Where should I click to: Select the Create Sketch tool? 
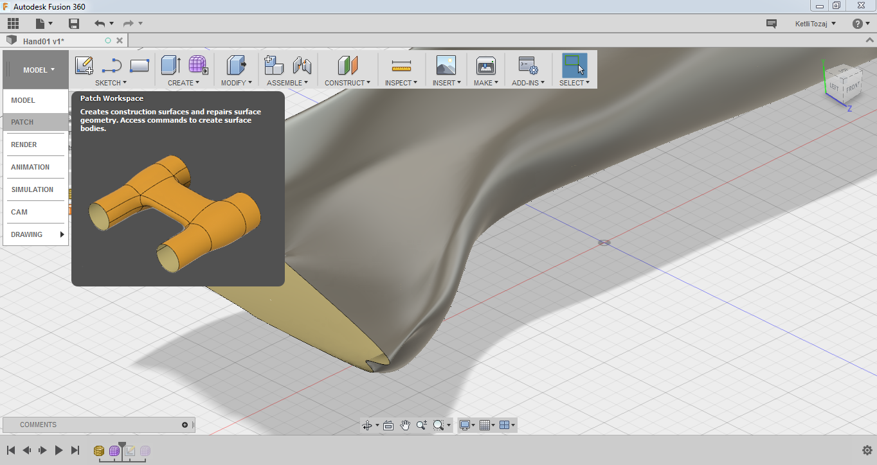(x=84, y=66)
